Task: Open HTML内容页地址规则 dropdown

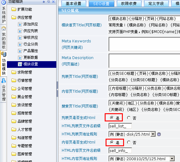Action: click(172, 159)
